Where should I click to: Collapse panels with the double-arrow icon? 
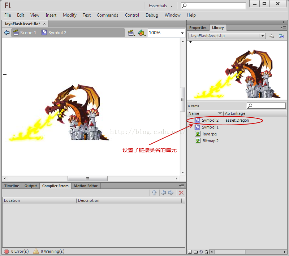284,22
